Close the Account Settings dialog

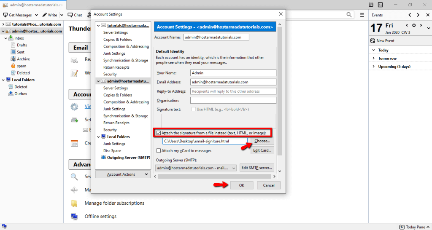(281, 14)
